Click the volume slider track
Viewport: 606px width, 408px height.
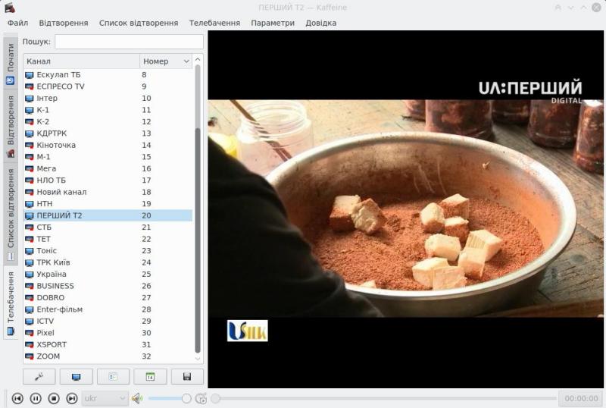click(167, 398)
